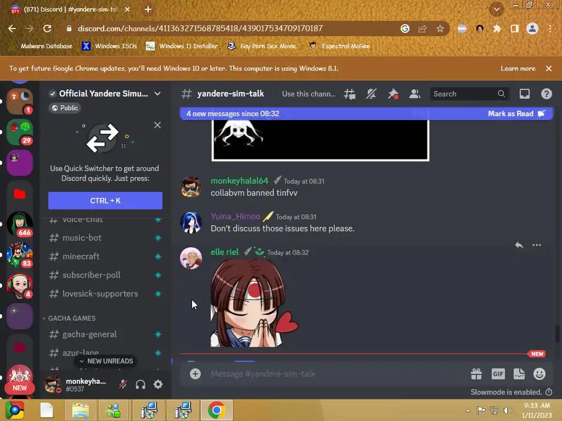This screenshot has height=421, width=562.
Task: Open More options on elle riel's message
Action: (x=537, y=245)
